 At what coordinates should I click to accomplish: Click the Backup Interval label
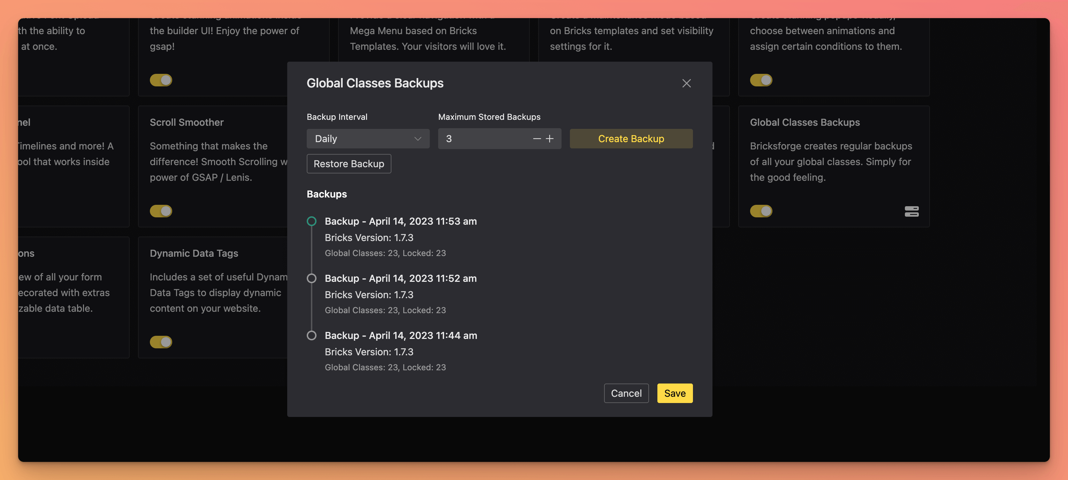pos(337,117)
